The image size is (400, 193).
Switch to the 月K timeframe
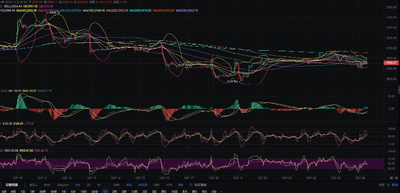(185, 192)
